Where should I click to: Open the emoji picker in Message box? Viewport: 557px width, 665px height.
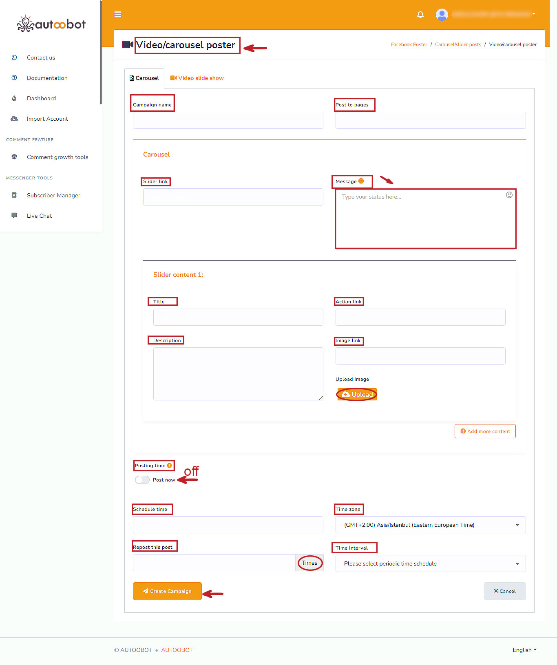(x=509, y=195)
